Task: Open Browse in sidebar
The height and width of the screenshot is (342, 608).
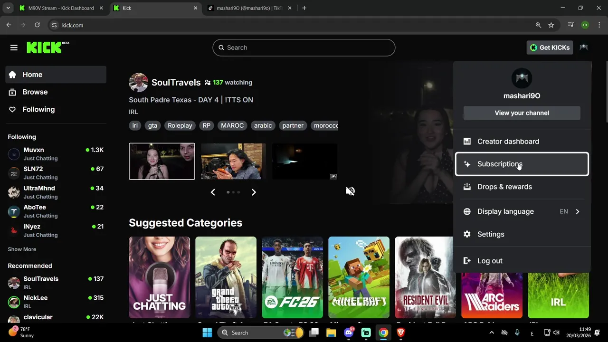Action: click(56, 92)
